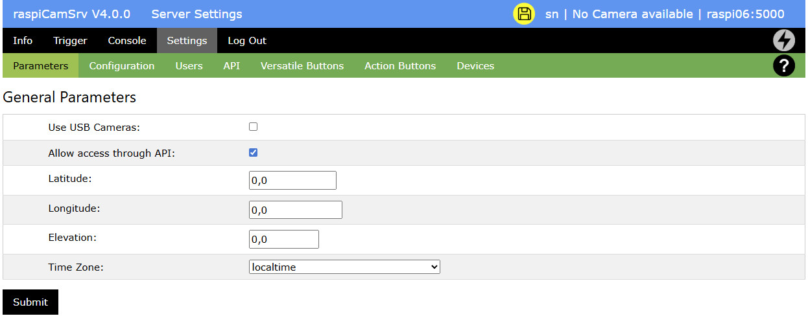The height and width of the screenshot is (327, 808).
Task: Enable the Use USB Cameras checkbox
Action: pyautogui.click(x=254, y=127)
